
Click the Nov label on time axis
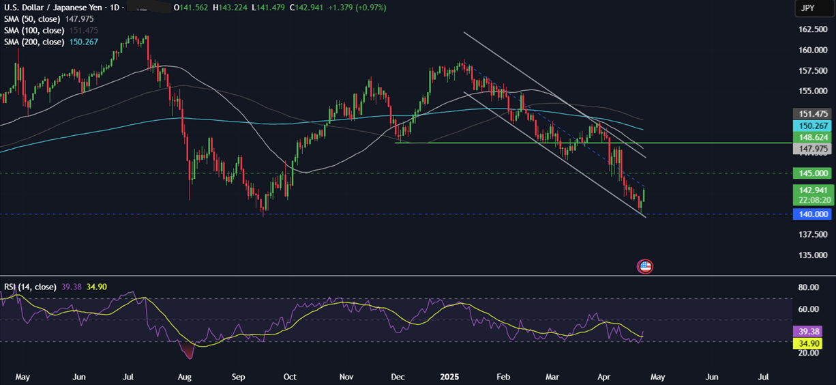346,377
